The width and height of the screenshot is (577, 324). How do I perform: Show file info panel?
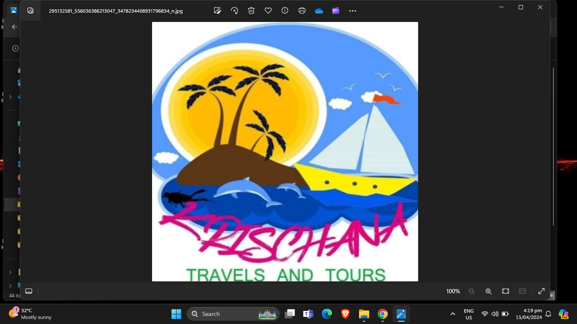[x=285, y=11]
